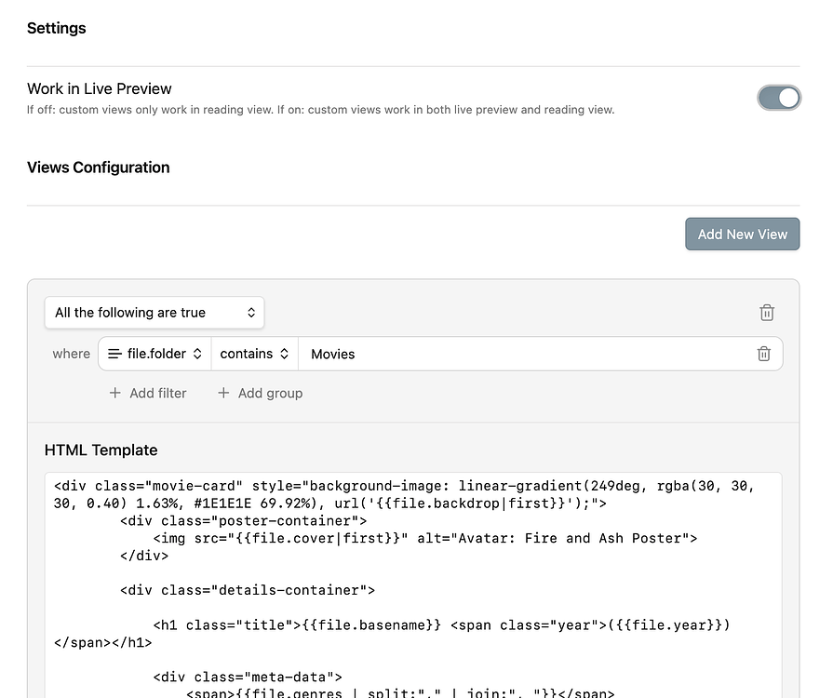This screenshot has width=833, height=698.
Task: Click inside the HTML Template code editor
Action: [413, 584]
